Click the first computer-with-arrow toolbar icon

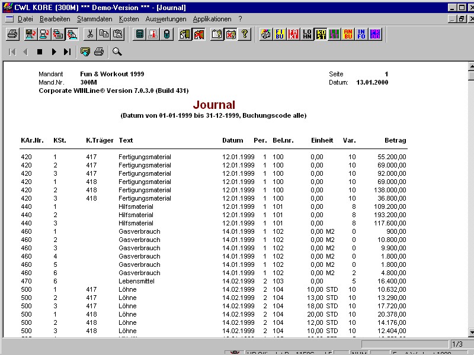coord(30,34)
